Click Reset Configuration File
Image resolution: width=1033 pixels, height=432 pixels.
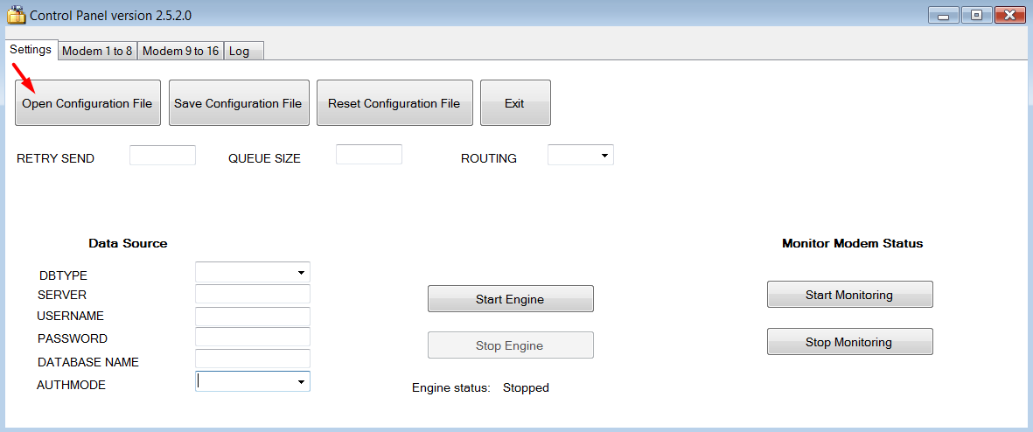(x=394, y=103)
